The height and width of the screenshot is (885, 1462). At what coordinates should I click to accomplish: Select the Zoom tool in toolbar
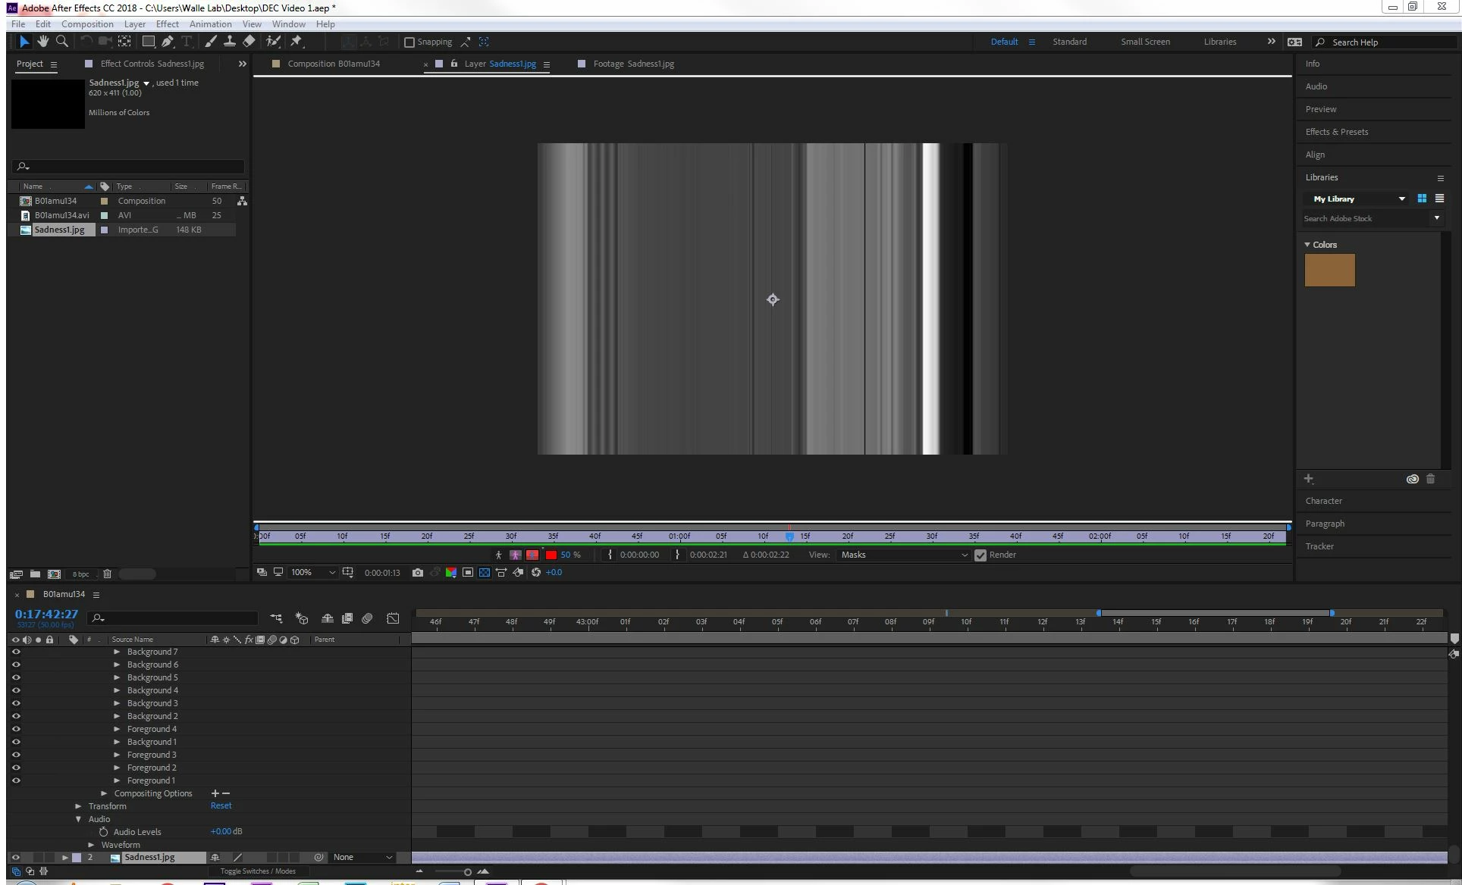tap(62, 42)
